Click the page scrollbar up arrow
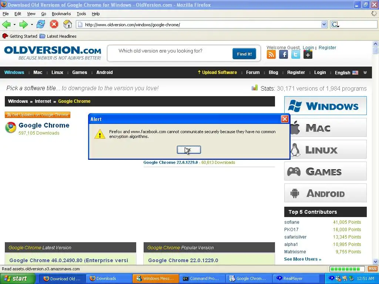This screenshot has height=284, width=379. [375, 44]
